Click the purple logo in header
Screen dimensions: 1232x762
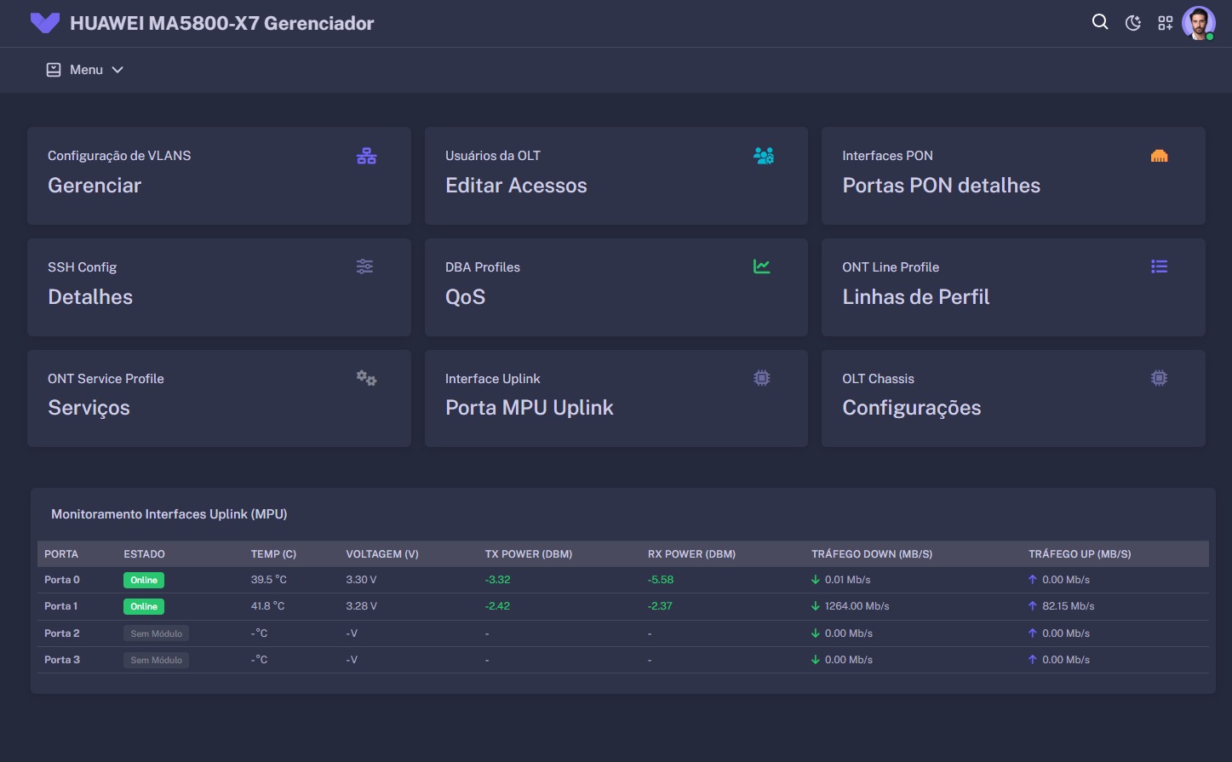[44, 23]
